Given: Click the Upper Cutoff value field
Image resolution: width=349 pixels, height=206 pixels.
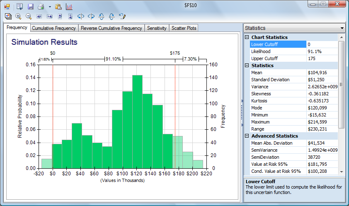Looking at the screenshot, I should point(322,58).
